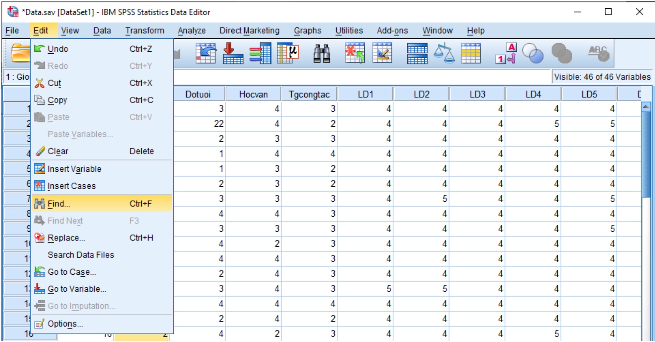Click the Weight Cases scales icon

click(444, 53)
